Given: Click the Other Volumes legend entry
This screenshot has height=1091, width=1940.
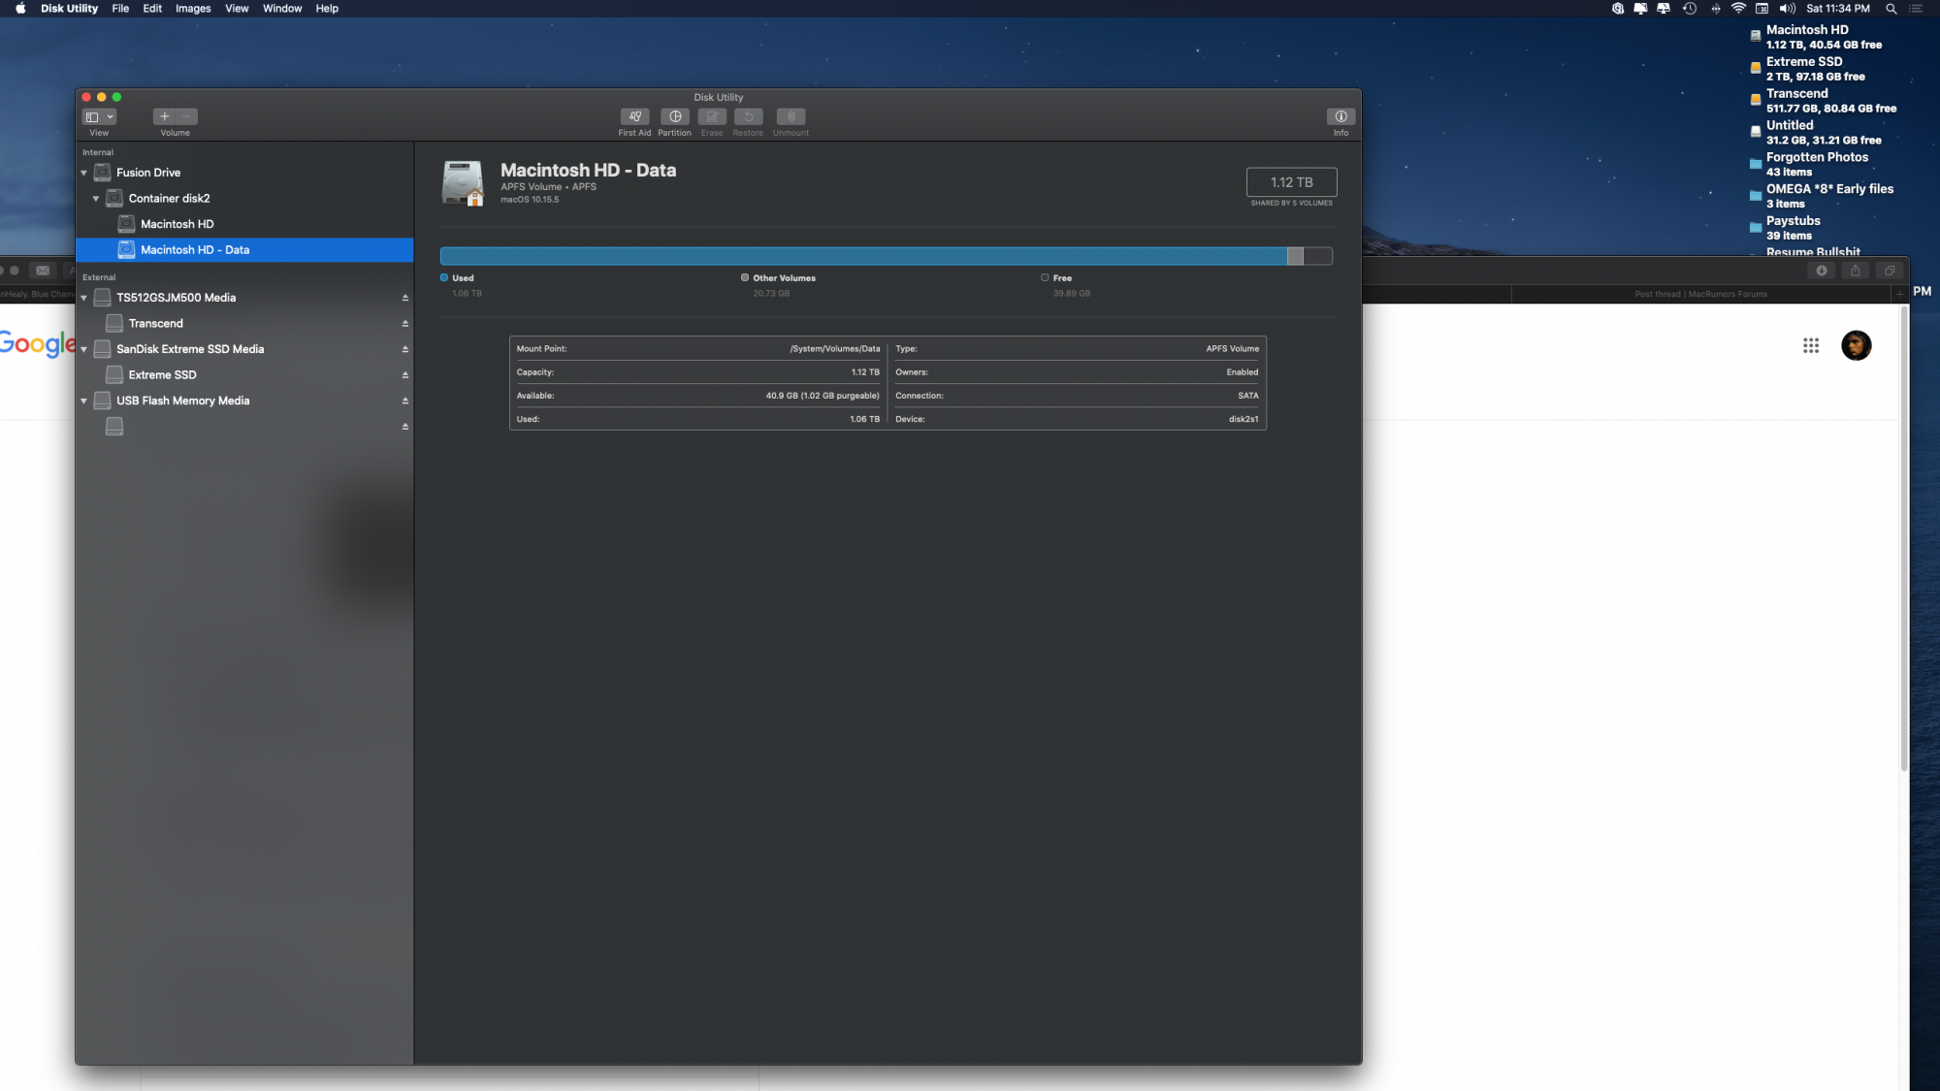Looking at the screenshot, I should (778, 278).
